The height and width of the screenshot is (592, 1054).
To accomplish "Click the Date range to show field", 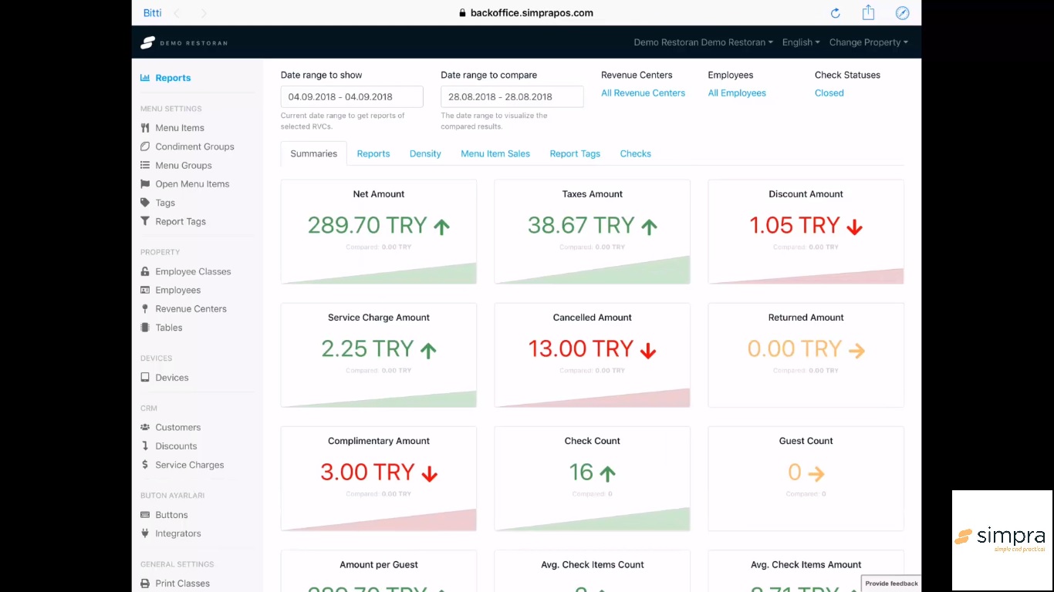I will point(352,96).
